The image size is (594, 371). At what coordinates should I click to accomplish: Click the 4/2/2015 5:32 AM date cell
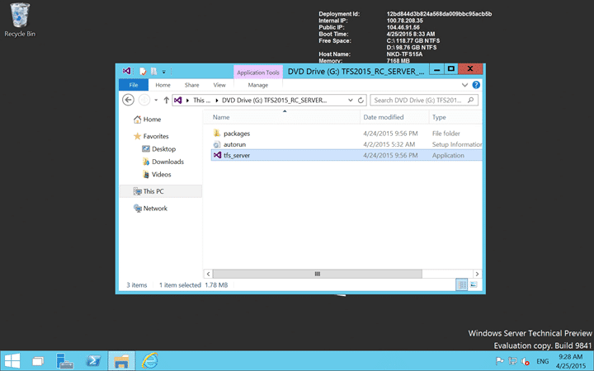[389, 144]
